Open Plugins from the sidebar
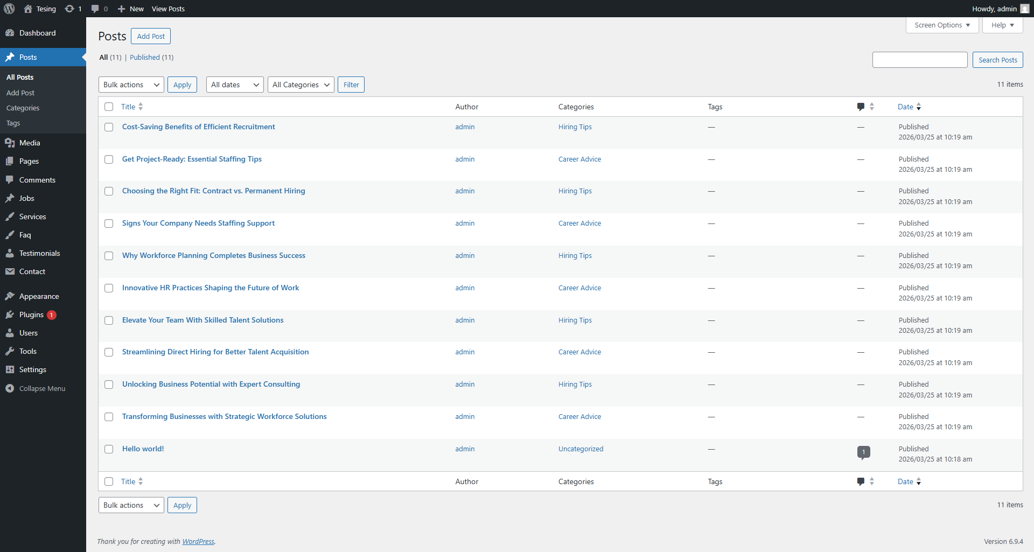 [31, 315]
